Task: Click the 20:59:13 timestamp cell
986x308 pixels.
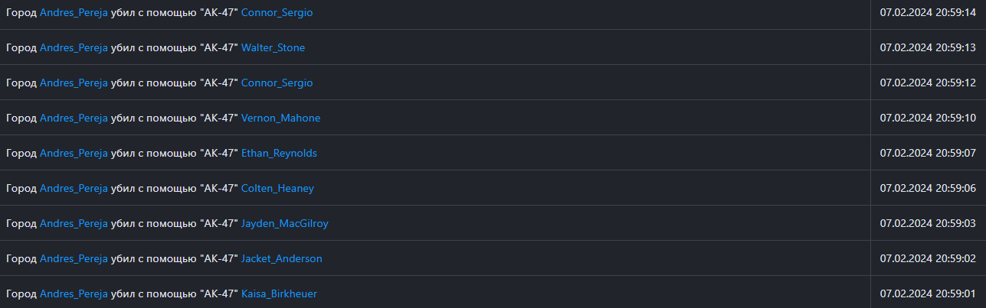Action: point(928,47)
